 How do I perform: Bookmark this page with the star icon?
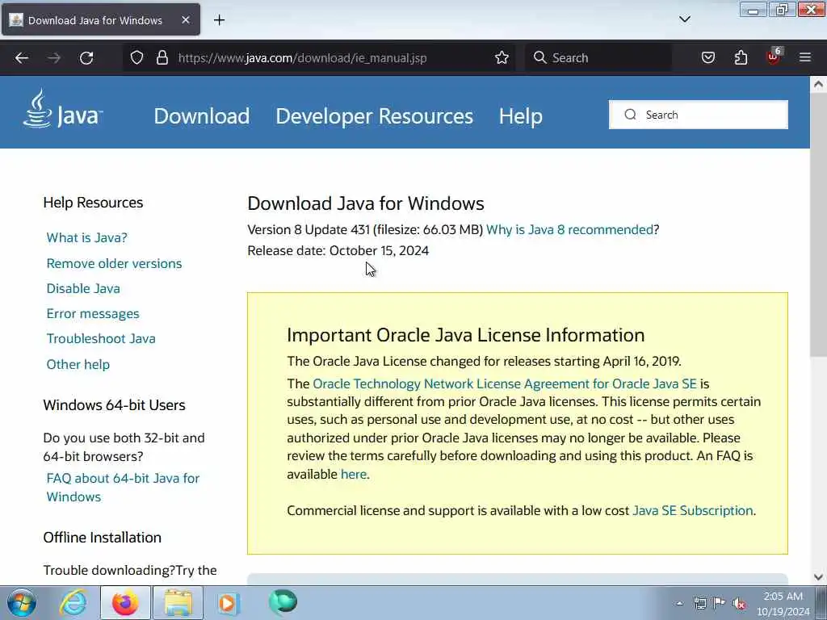coord(502,58)
